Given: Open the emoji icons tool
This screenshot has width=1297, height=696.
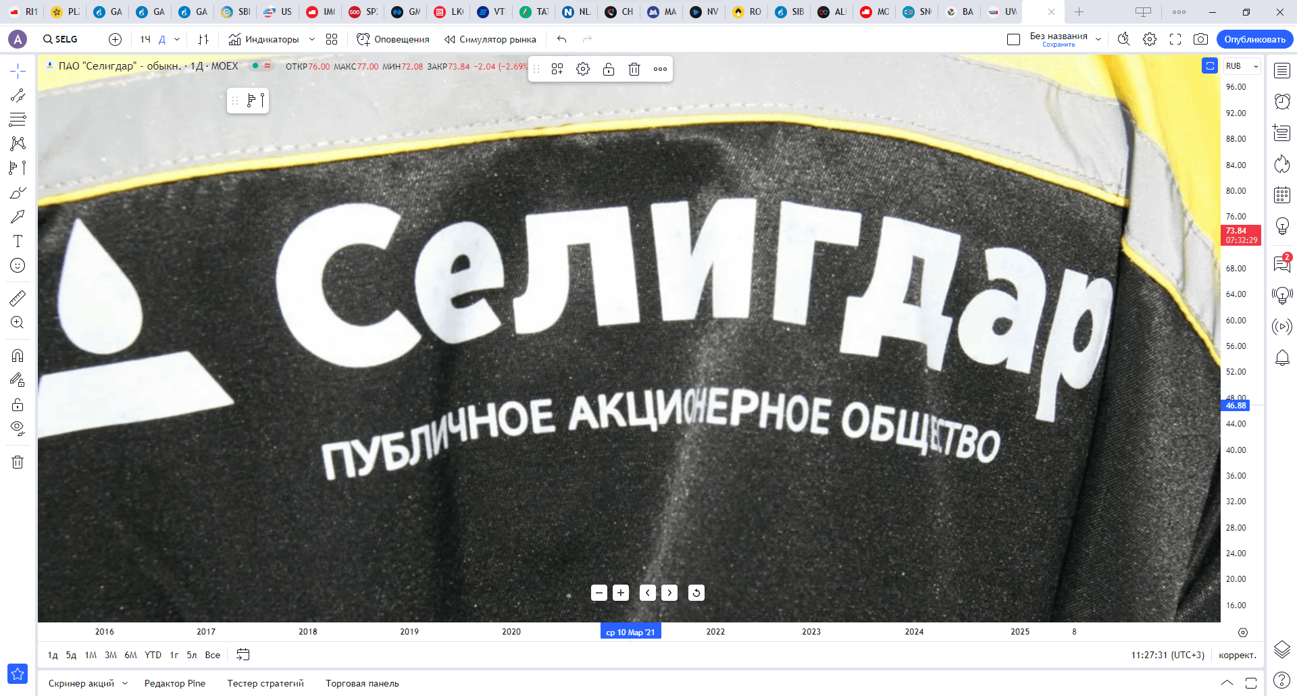Looking at the screenshot, I should click(x=18, y=265).
